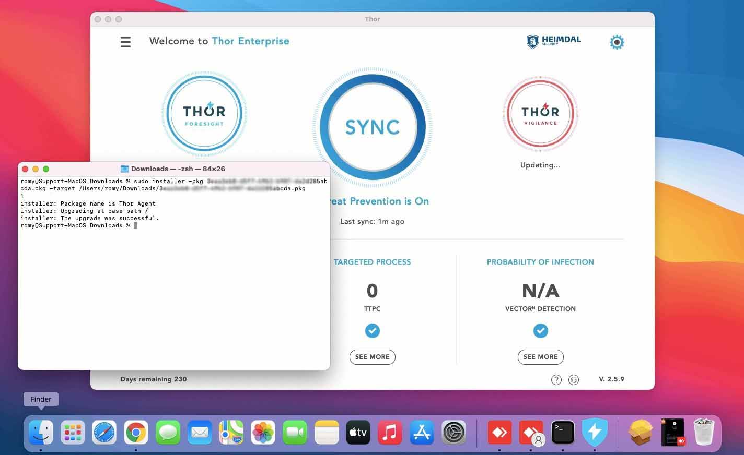The height and width of the screenshot is (455, 744).
Task: Click 'The upgrade was successful' terminal line
Action: pyautogui.click(x=89, y=218)
